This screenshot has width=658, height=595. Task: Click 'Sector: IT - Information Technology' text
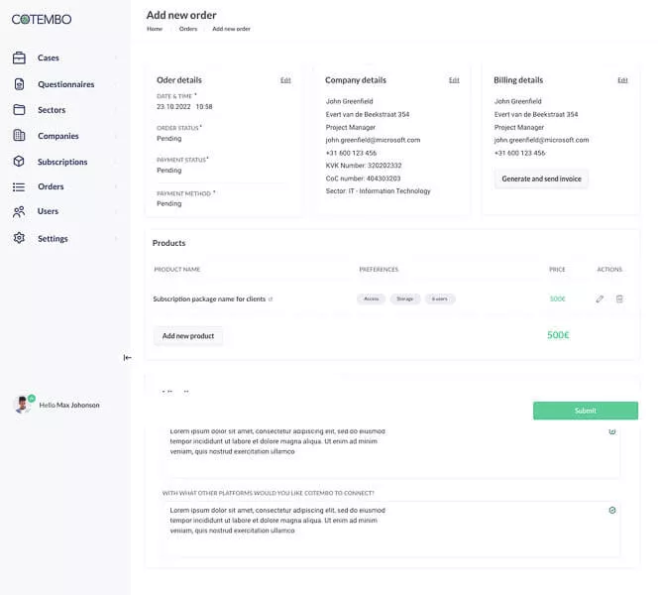click(379, 191)
